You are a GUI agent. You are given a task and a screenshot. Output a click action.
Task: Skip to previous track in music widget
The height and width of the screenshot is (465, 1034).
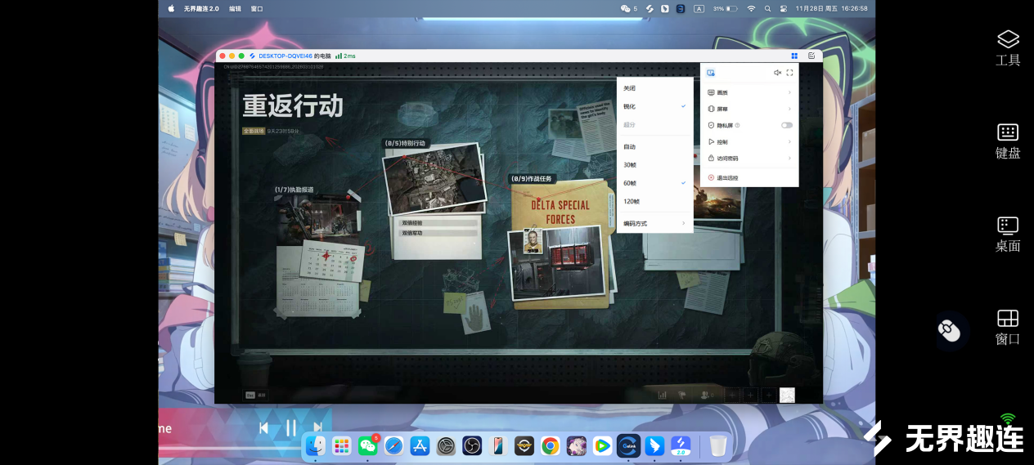[x=263, y=427]
